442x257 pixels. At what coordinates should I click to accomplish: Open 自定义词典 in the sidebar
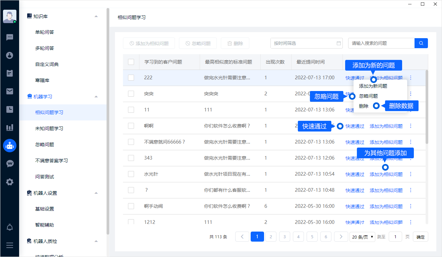pos(47,64)
